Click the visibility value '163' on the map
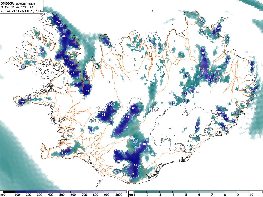263x197 pixels. [203, 53]
